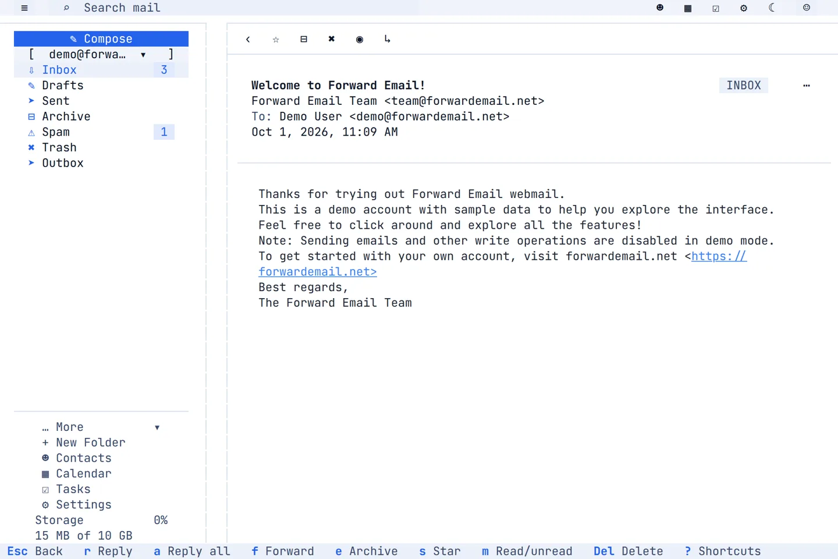838x559 pixels.
Task: Open Settings via the top header gear icon
Action: point(744,8)
